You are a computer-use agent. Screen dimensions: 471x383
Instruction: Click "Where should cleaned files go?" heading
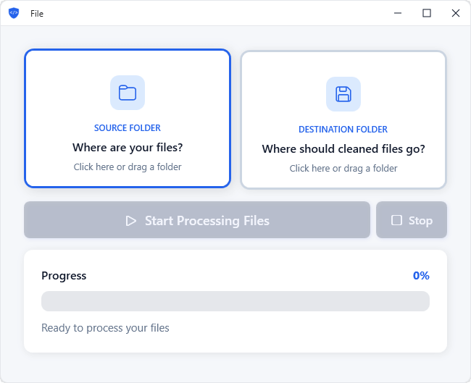[x=343, y=149]
